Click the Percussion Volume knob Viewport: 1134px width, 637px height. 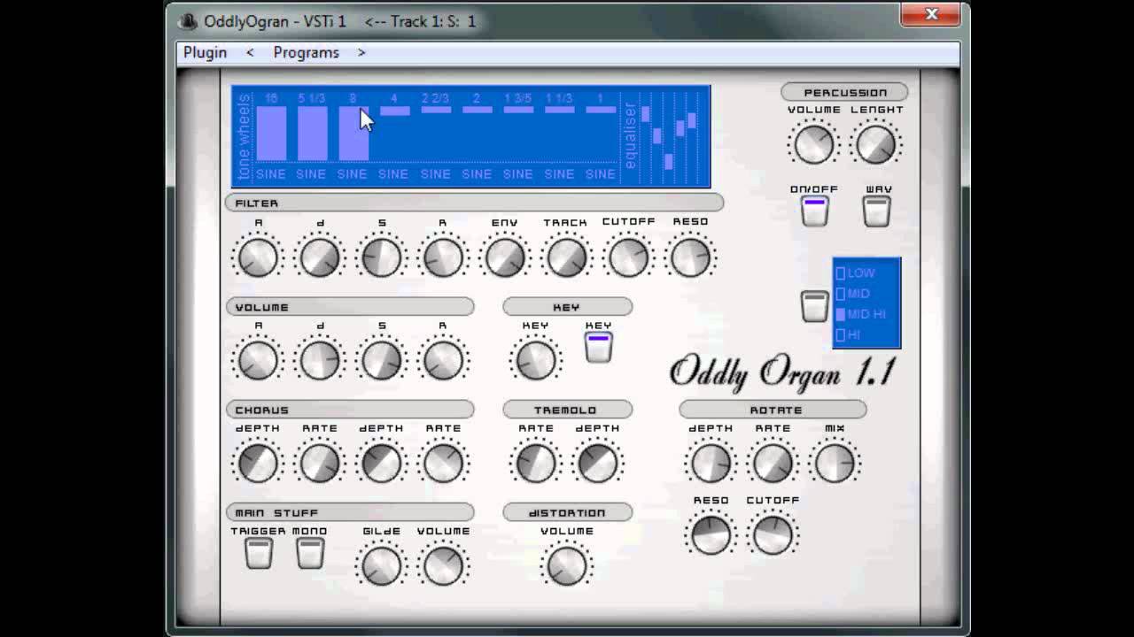[813, 144]
